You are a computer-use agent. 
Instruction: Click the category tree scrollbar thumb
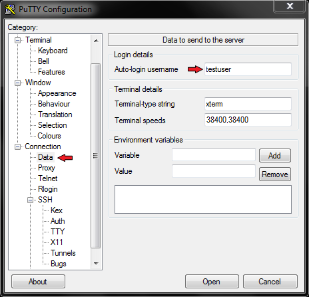96,156
